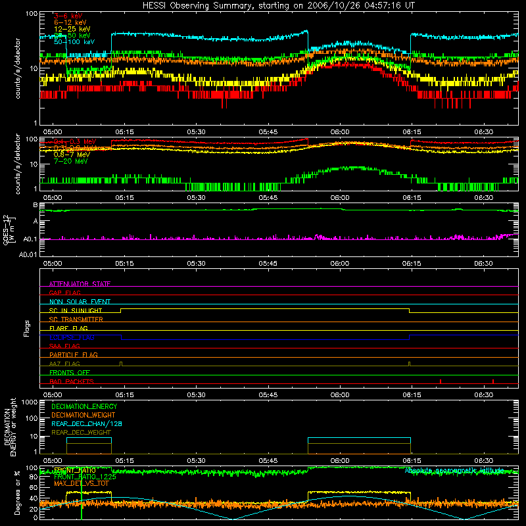
Task: Click the Flags vertical axis title
Action: (x=26, y=328)
